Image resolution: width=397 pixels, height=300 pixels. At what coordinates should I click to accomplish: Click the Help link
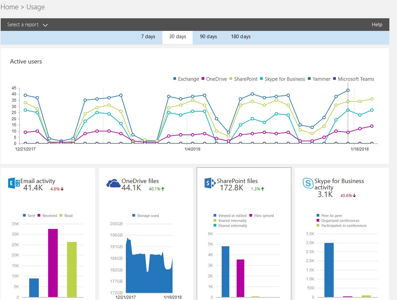[x=377, y=25]
